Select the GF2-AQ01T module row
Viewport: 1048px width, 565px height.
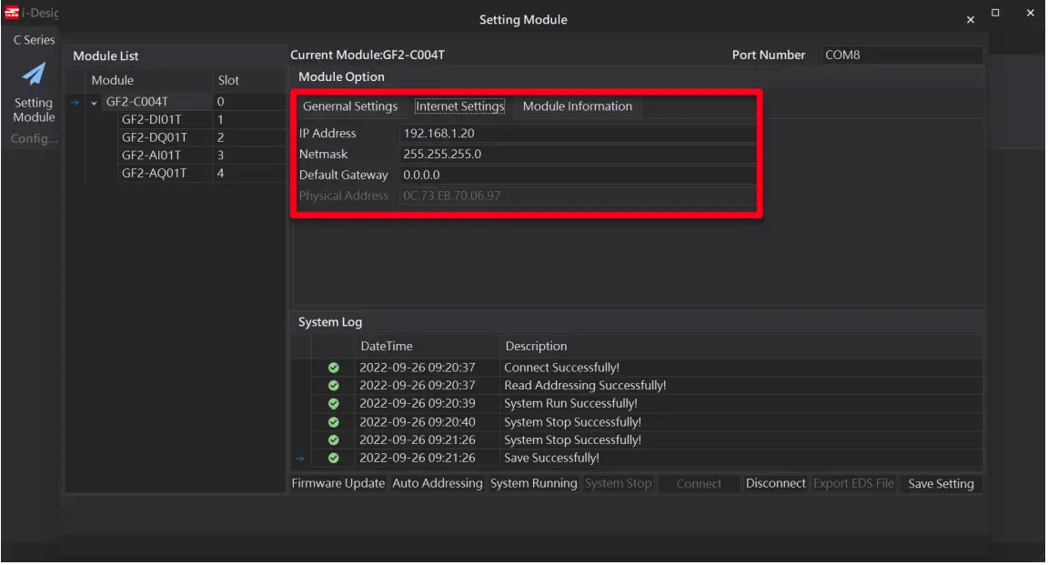[154, 173]
